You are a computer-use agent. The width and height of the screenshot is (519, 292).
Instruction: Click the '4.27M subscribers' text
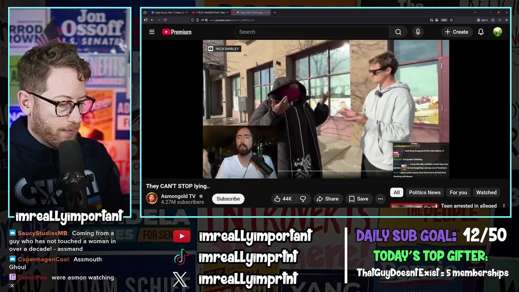tap(182, 202)
